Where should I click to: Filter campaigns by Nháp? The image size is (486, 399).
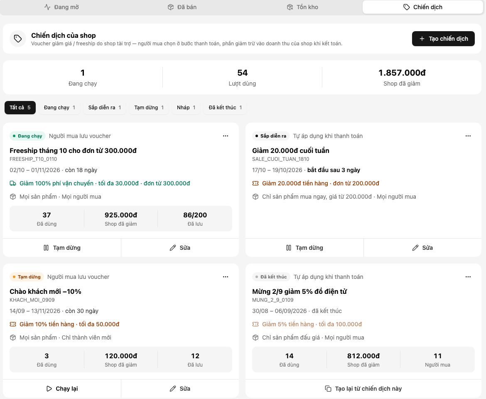pyautogui.click(x=186, y=108)
